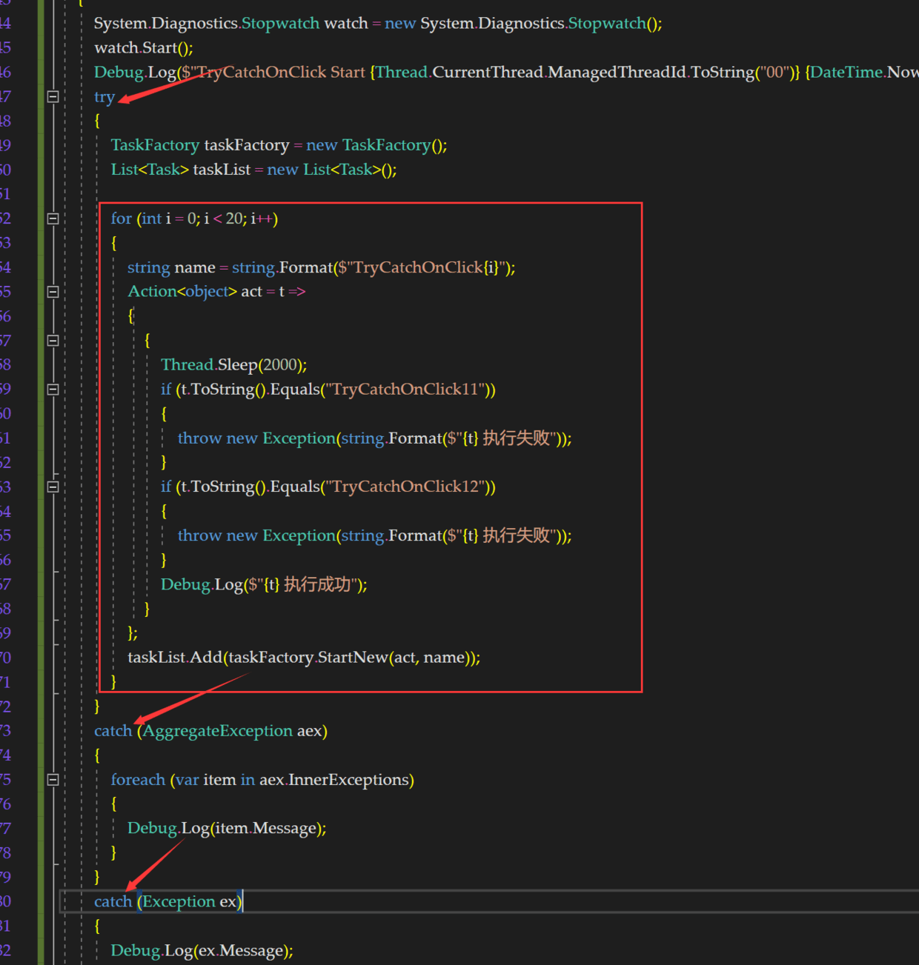Collapse the foreach loop fold marker
The image size is (919, 965).
[x=53, y=779]
